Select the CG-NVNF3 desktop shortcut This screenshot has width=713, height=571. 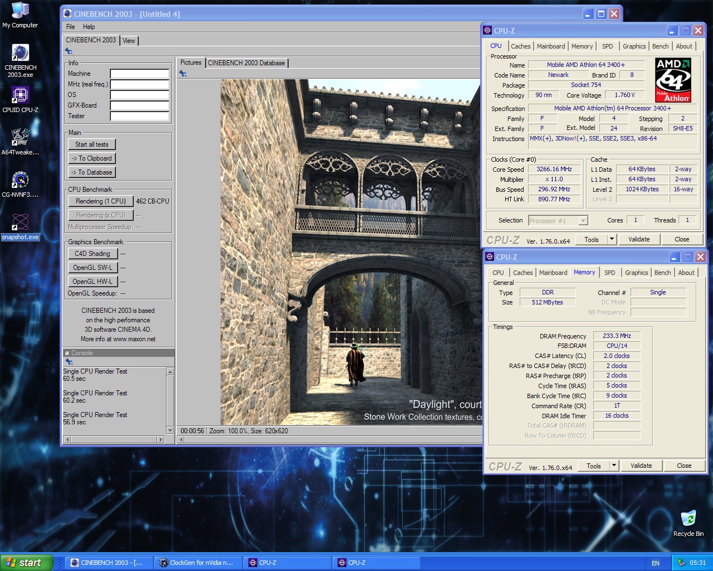20,184
